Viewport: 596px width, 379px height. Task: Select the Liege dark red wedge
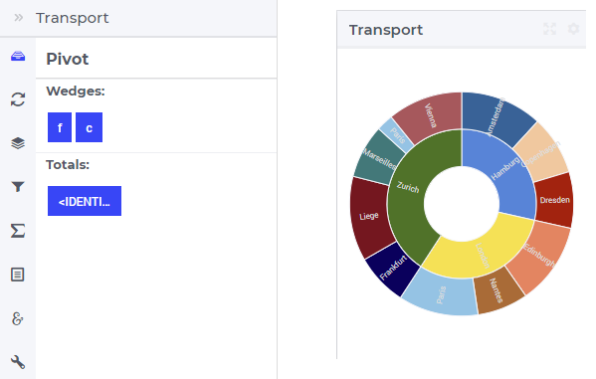coord(369,217)
